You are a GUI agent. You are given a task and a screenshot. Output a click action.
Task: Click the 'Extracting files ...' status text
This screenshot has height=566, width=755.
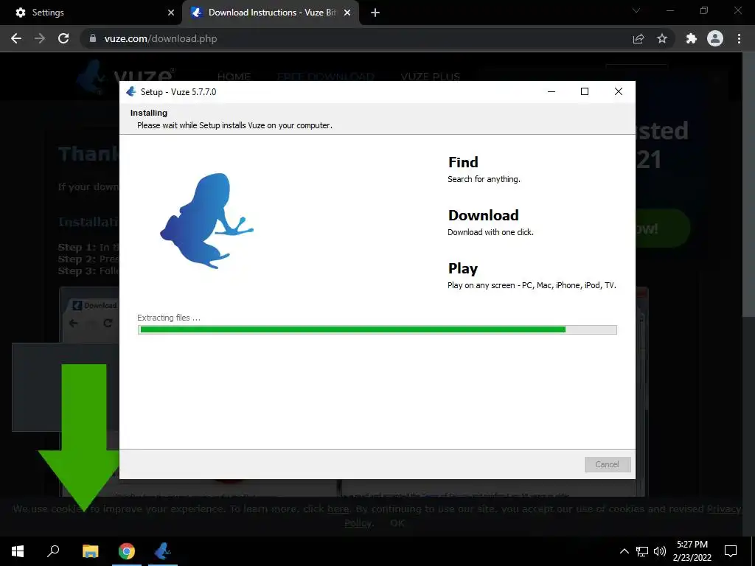169,318
